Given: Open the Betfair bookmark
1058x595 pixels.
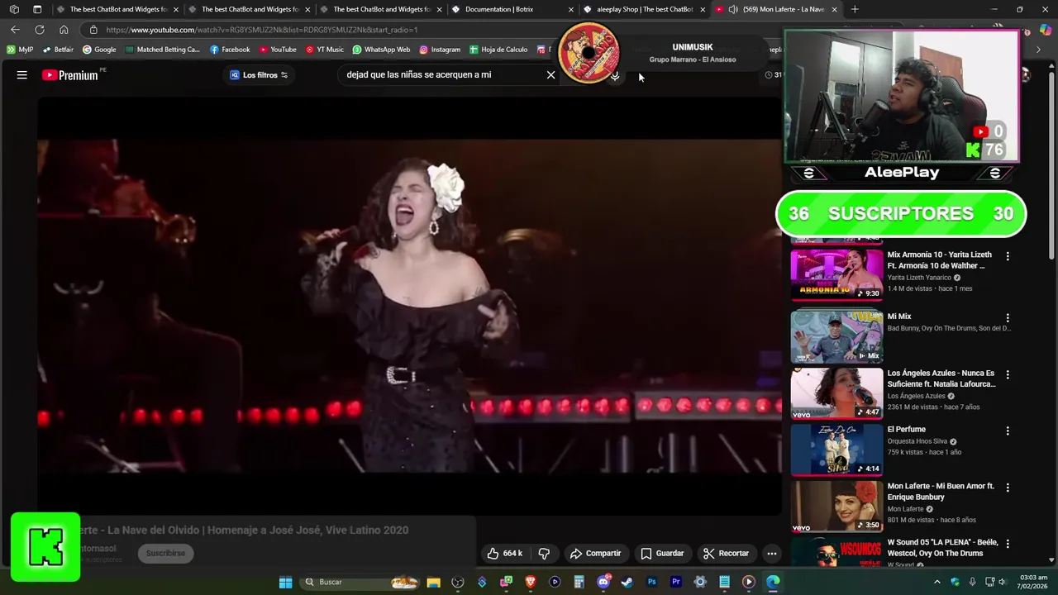Looking at the screenshot, I should coord(58,50).
